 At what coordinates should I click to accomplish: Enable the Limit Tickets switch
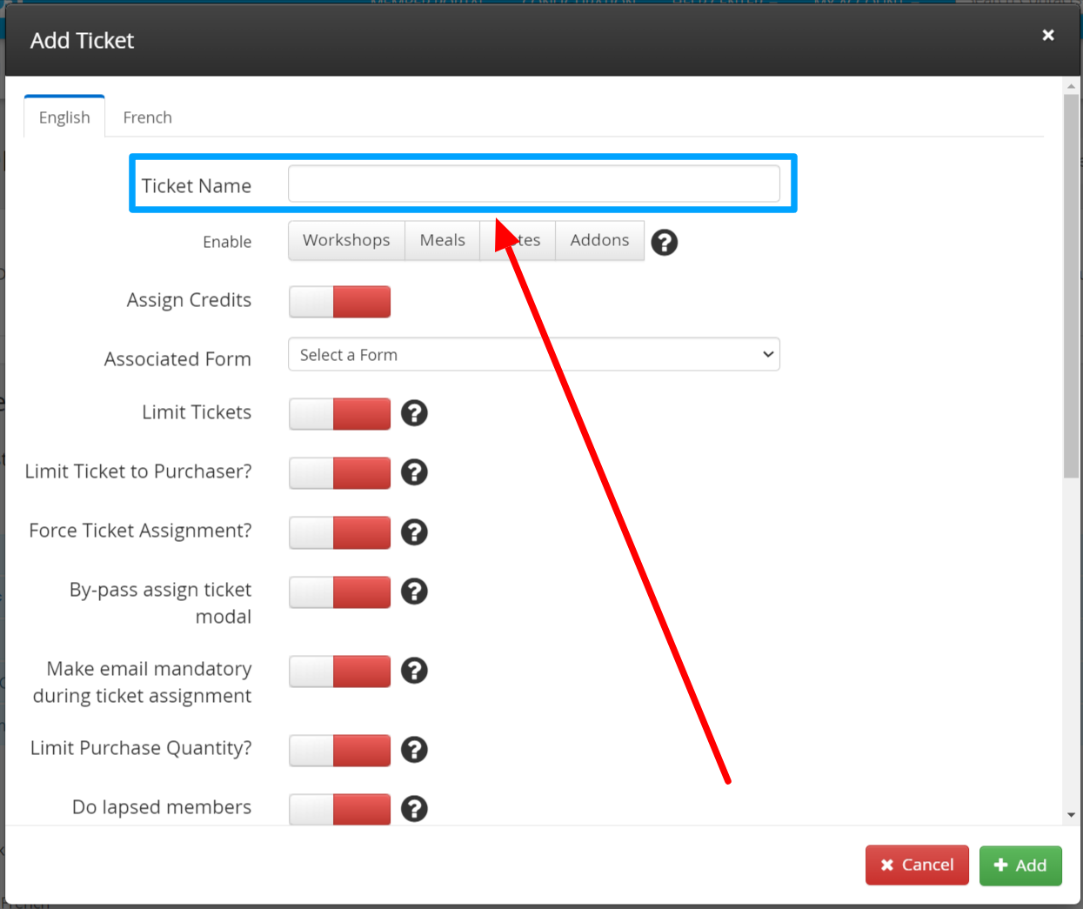(339, 414)
